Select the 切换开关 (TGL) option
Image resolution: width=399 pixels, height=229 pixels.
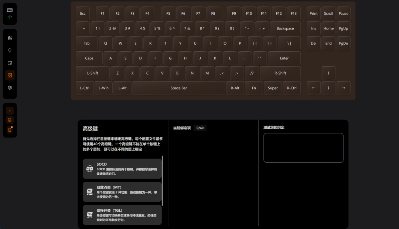point(122,215)
